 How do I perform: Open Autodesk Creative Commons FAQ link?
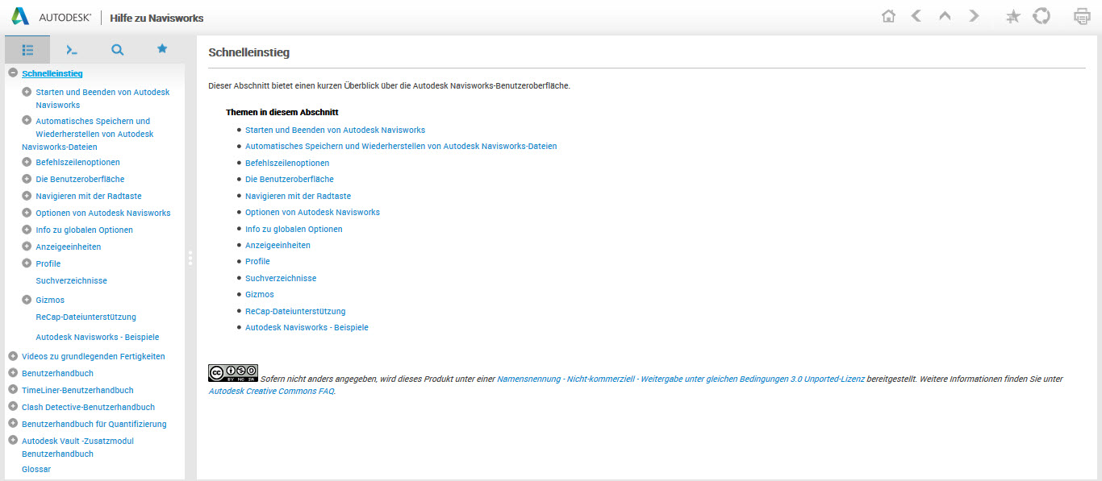click(271, 392)
